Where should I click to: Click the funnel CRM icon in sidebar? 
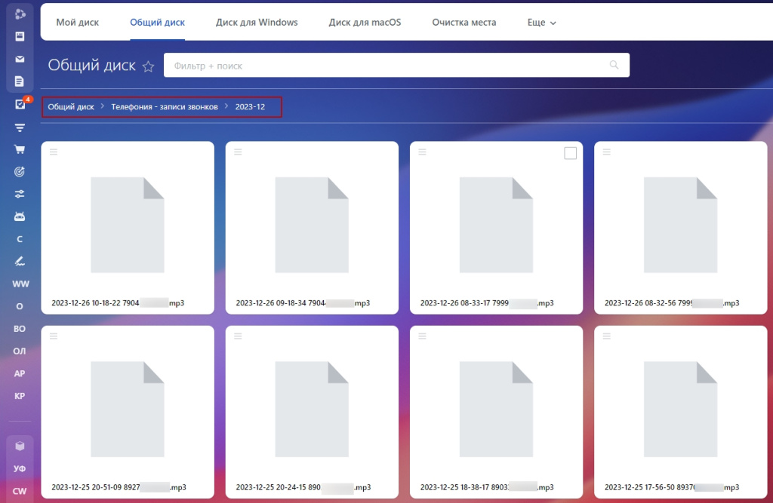(x=20, y=127)
